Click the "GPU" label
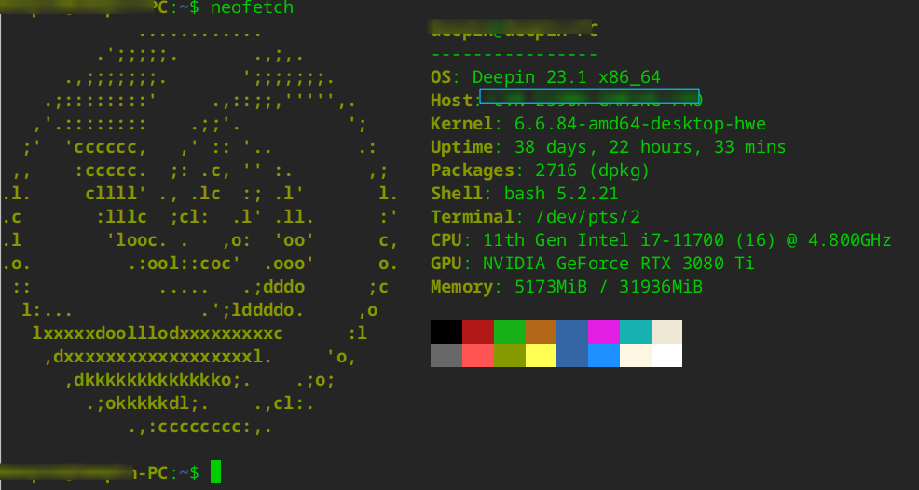Viewport: 919px width, 490px height. (446, 264)
